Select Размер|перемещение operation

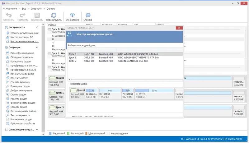22,53
